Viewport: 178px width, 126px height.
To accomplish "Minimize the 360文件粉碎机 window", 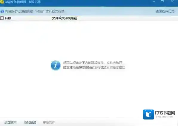I will 154,2.
